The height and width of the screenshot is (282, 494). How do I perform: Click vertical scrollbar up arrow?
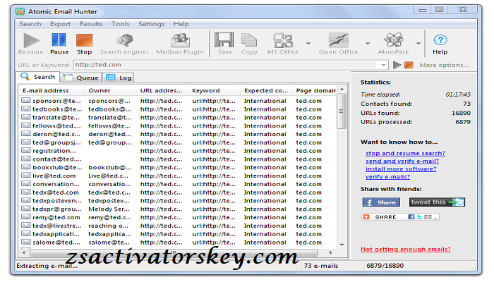coord(342,90)
